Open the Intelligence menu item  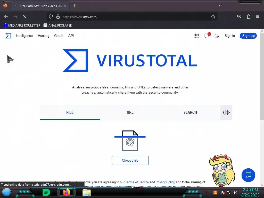click(24, 36)
